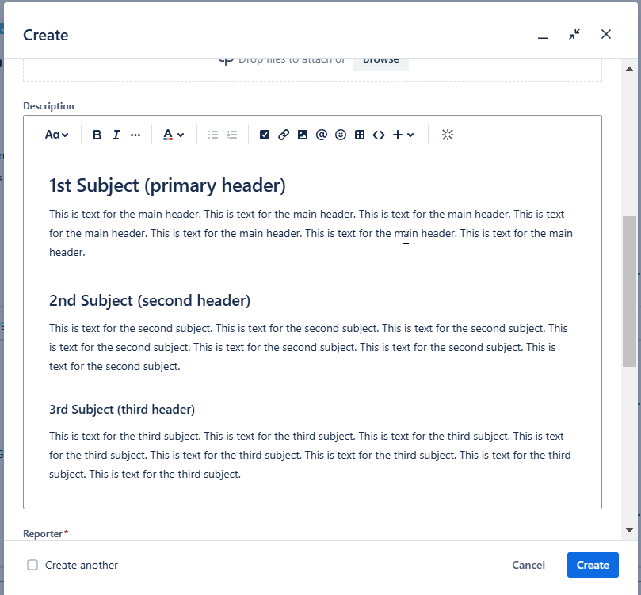641x595 pixels.
Task: Open the Aa text style dropdown
Action: [55, 135]
